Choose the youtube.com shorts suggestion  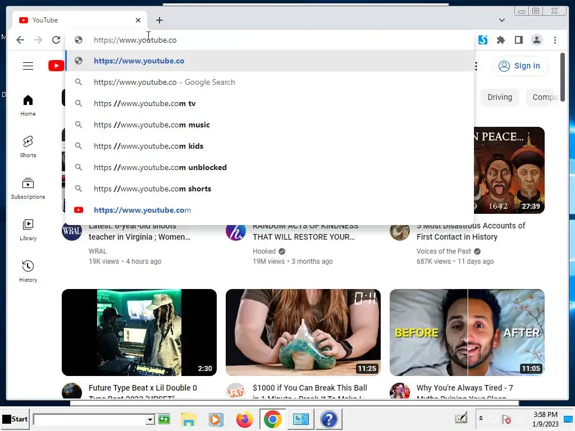click(270, 189)
